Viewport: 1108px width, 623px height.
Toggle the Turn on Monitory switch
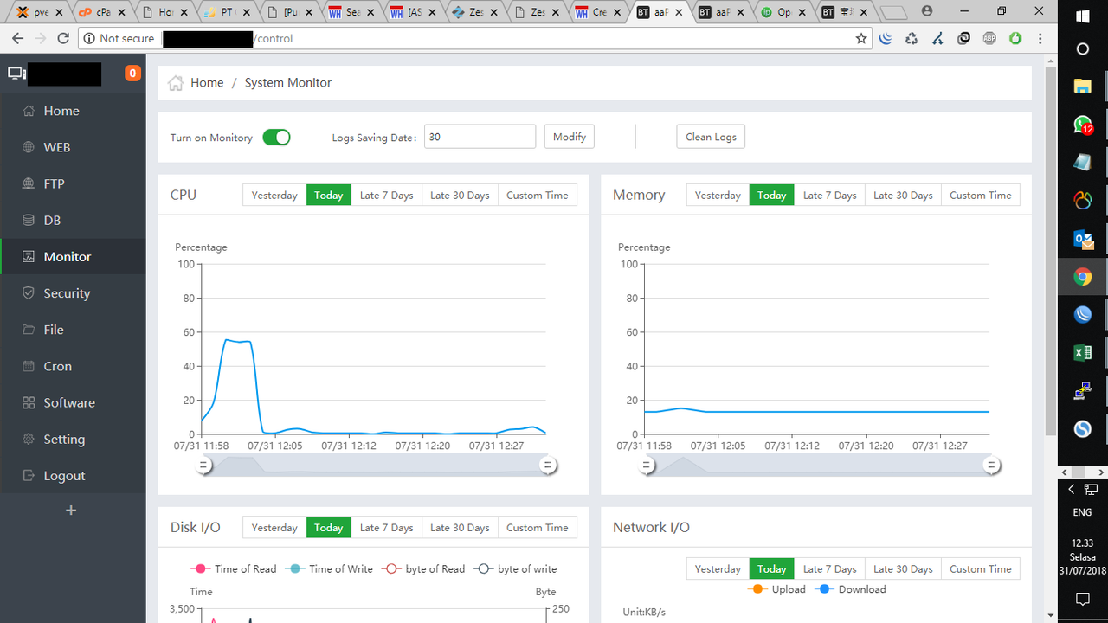click(276, 138)
